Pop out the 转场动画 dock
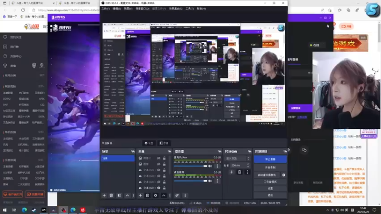Screen dimensions: 381x214 tap(249, 151)
